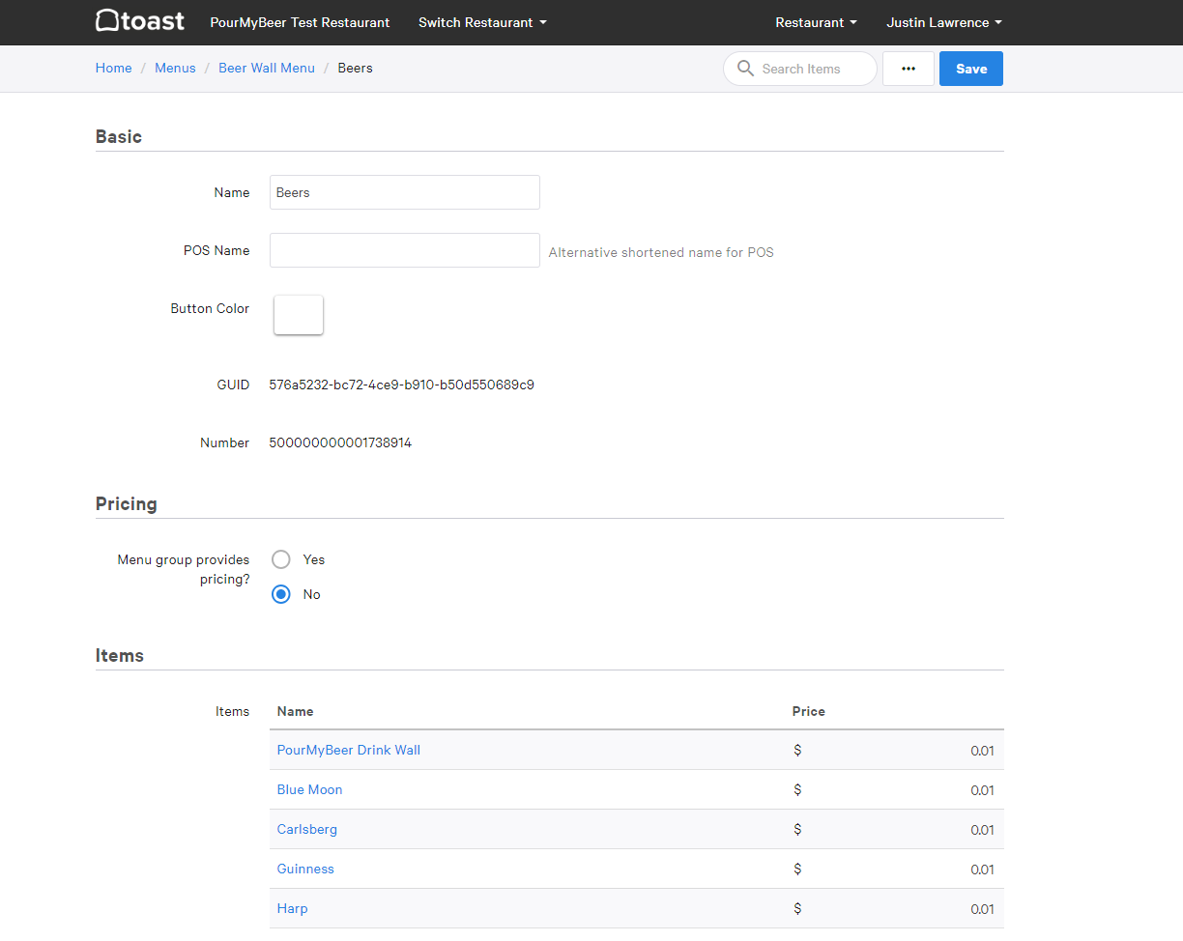Select No for menu group pricing
Viewport: 1183px width, 941px height.
pos(281,594)
